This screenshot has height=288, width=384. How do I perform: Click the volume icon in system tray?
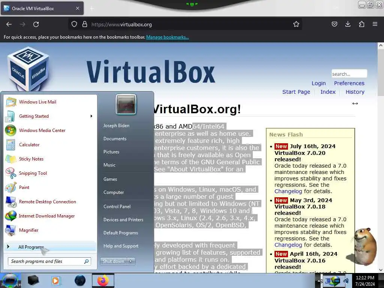346,281
